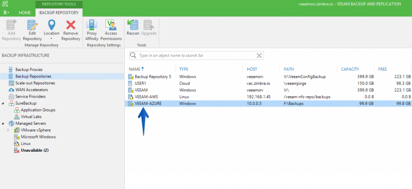Click the search box for object names
Screen dimensions: 412x189
point(196,55)
